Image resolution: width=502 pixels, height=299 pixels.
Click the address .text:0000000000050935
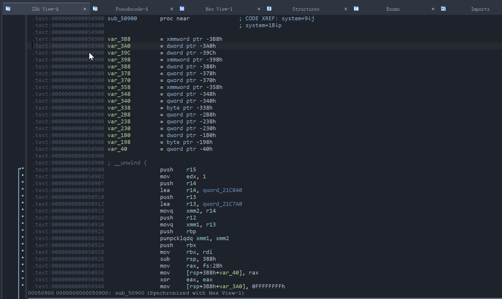click(x=68, y=266)
